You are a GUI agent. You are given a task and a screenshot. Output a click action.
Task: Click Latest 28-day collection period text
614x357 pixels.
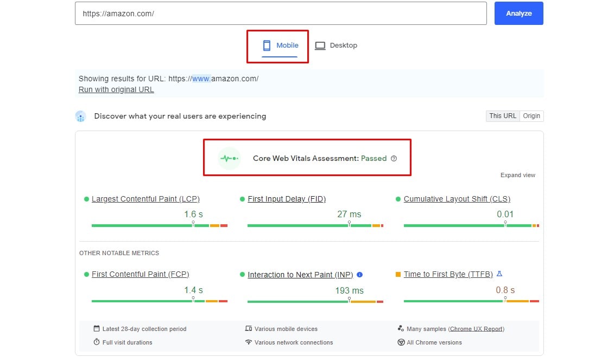tap(144, 329)
